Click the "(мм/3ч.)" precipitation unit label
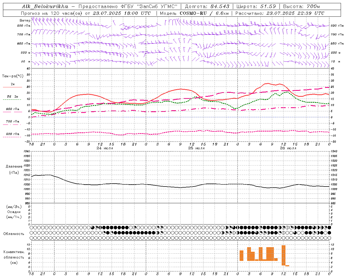The width and height of the screenshot is (345, 276). [x=14, y=207]
